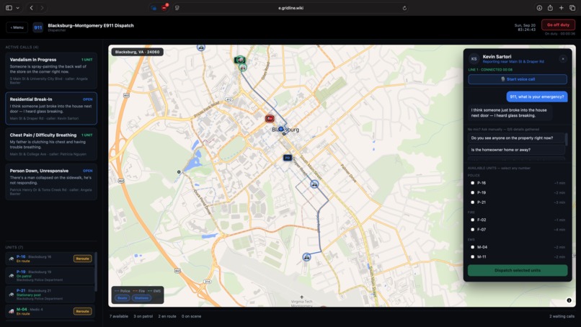The width and height of the screenshot is (581, 327).
Task: Open a new browser tab
Action: point(562,8)
